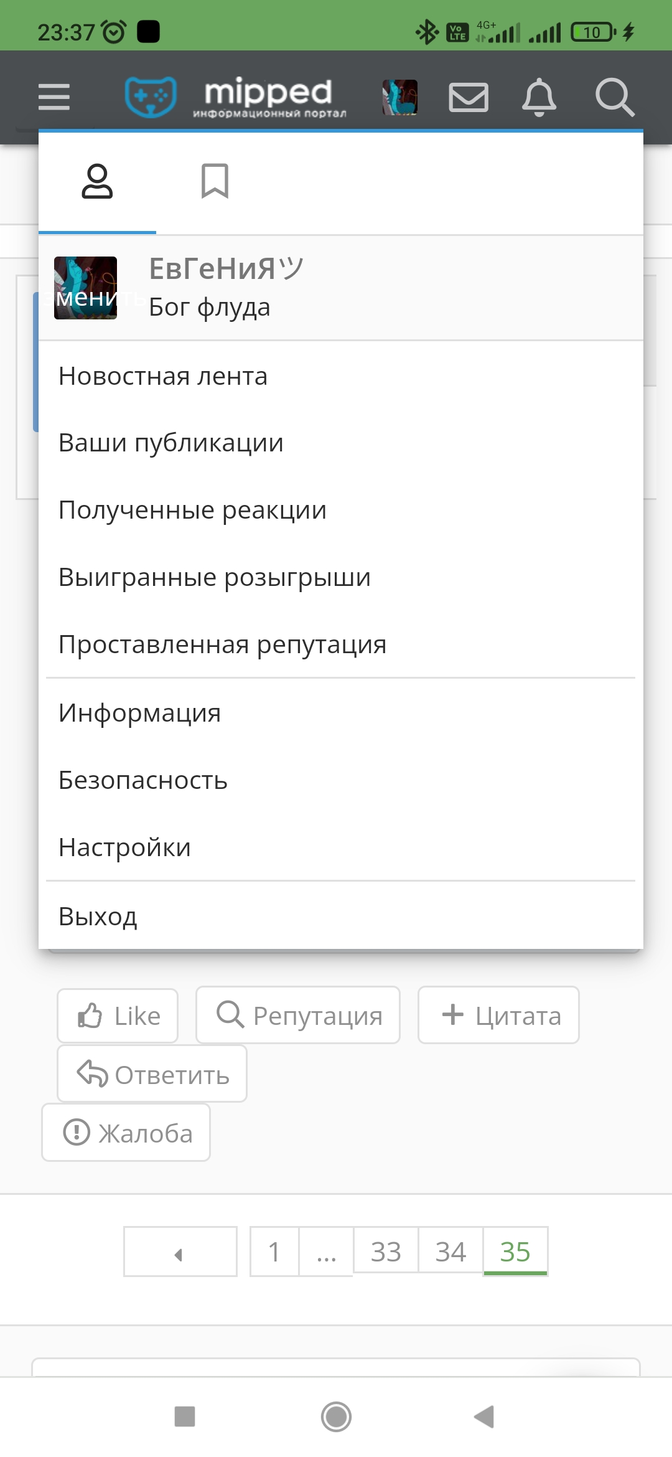Switch to the bookmarks tab icon
Image resolution: width=672 pixels, height=1457 pixels.
215,181
